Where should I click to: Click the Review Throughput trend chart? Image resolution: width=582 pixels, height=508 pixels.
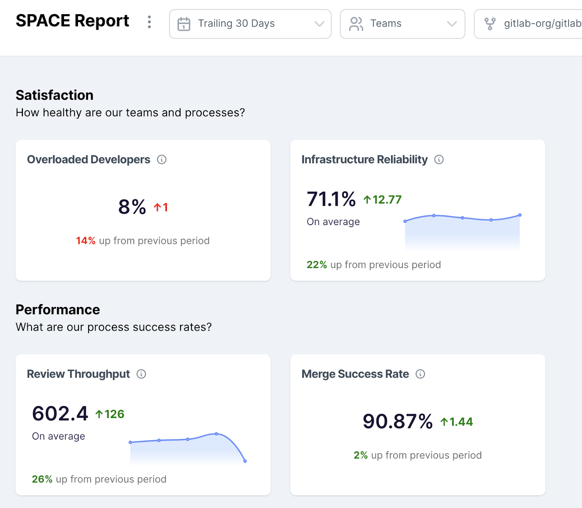(187, 448)
